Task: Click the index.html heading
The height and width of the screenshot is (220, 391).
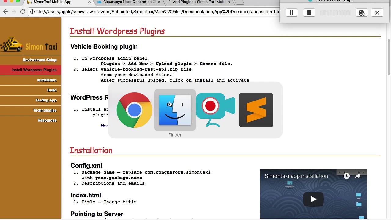Action: pyautogui.click(x=86, y=195)
